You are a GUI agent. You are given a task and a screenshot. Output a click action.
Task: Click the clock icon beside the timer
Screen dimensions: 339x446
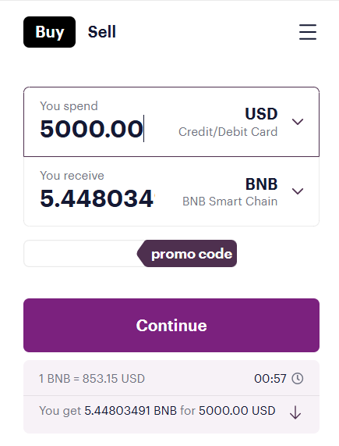298,379
